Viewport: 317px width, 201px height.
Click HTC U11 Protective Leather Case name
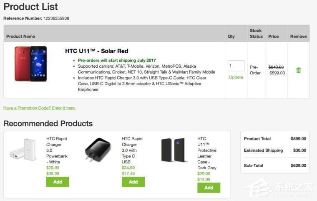207,153
